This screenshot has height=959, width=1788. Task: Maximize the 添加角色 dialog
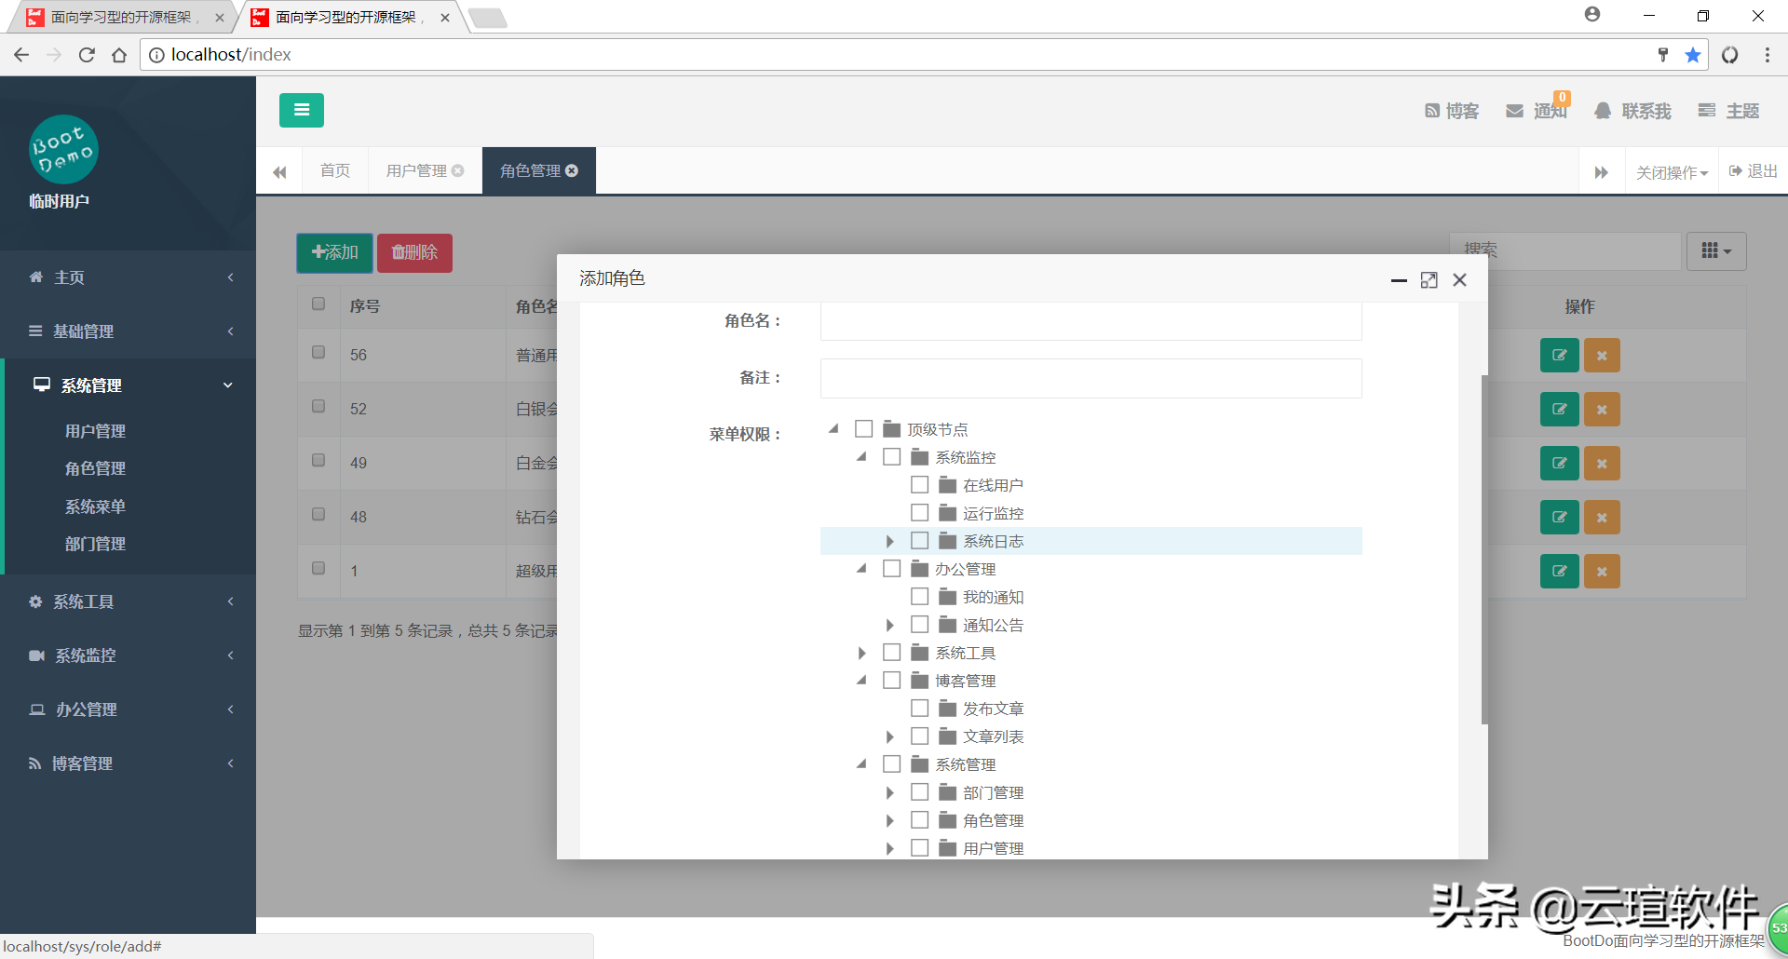coord(1429,280)
